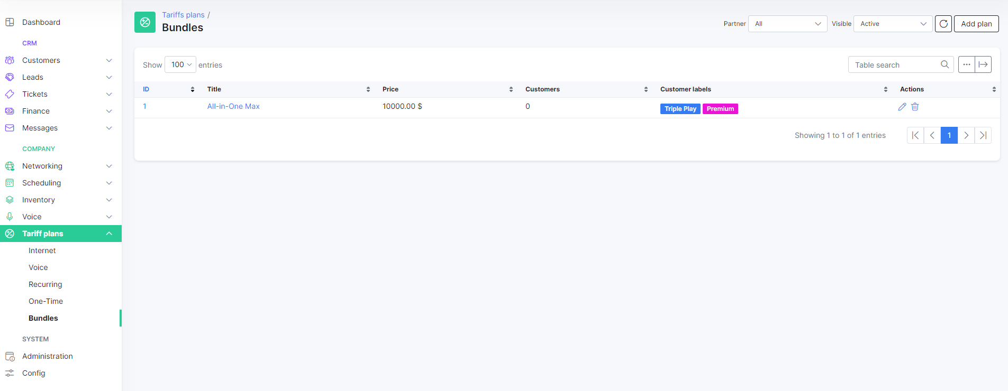Image resolution: width=1008 pixels, height=391 pixels.
Task: Click the Messages envelope icon
Action: coord(10,128)
